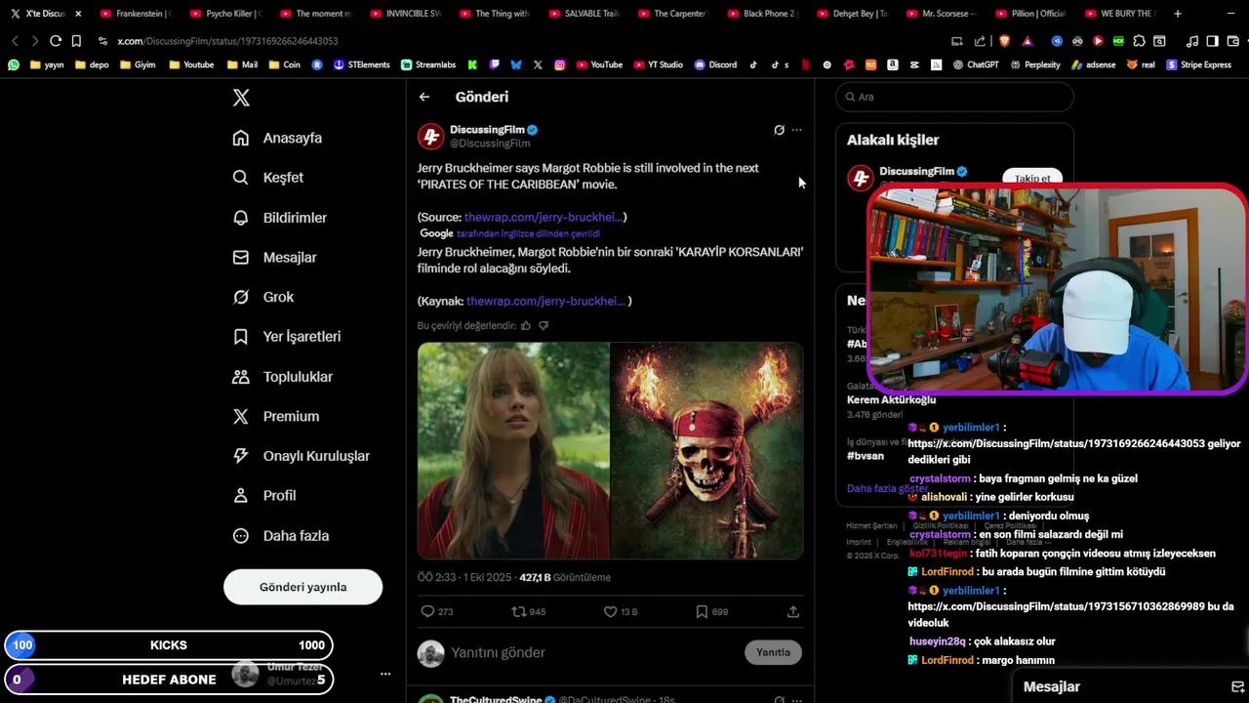Share the post with share icon
The image size is (1249, 703).
click(792, 612)
